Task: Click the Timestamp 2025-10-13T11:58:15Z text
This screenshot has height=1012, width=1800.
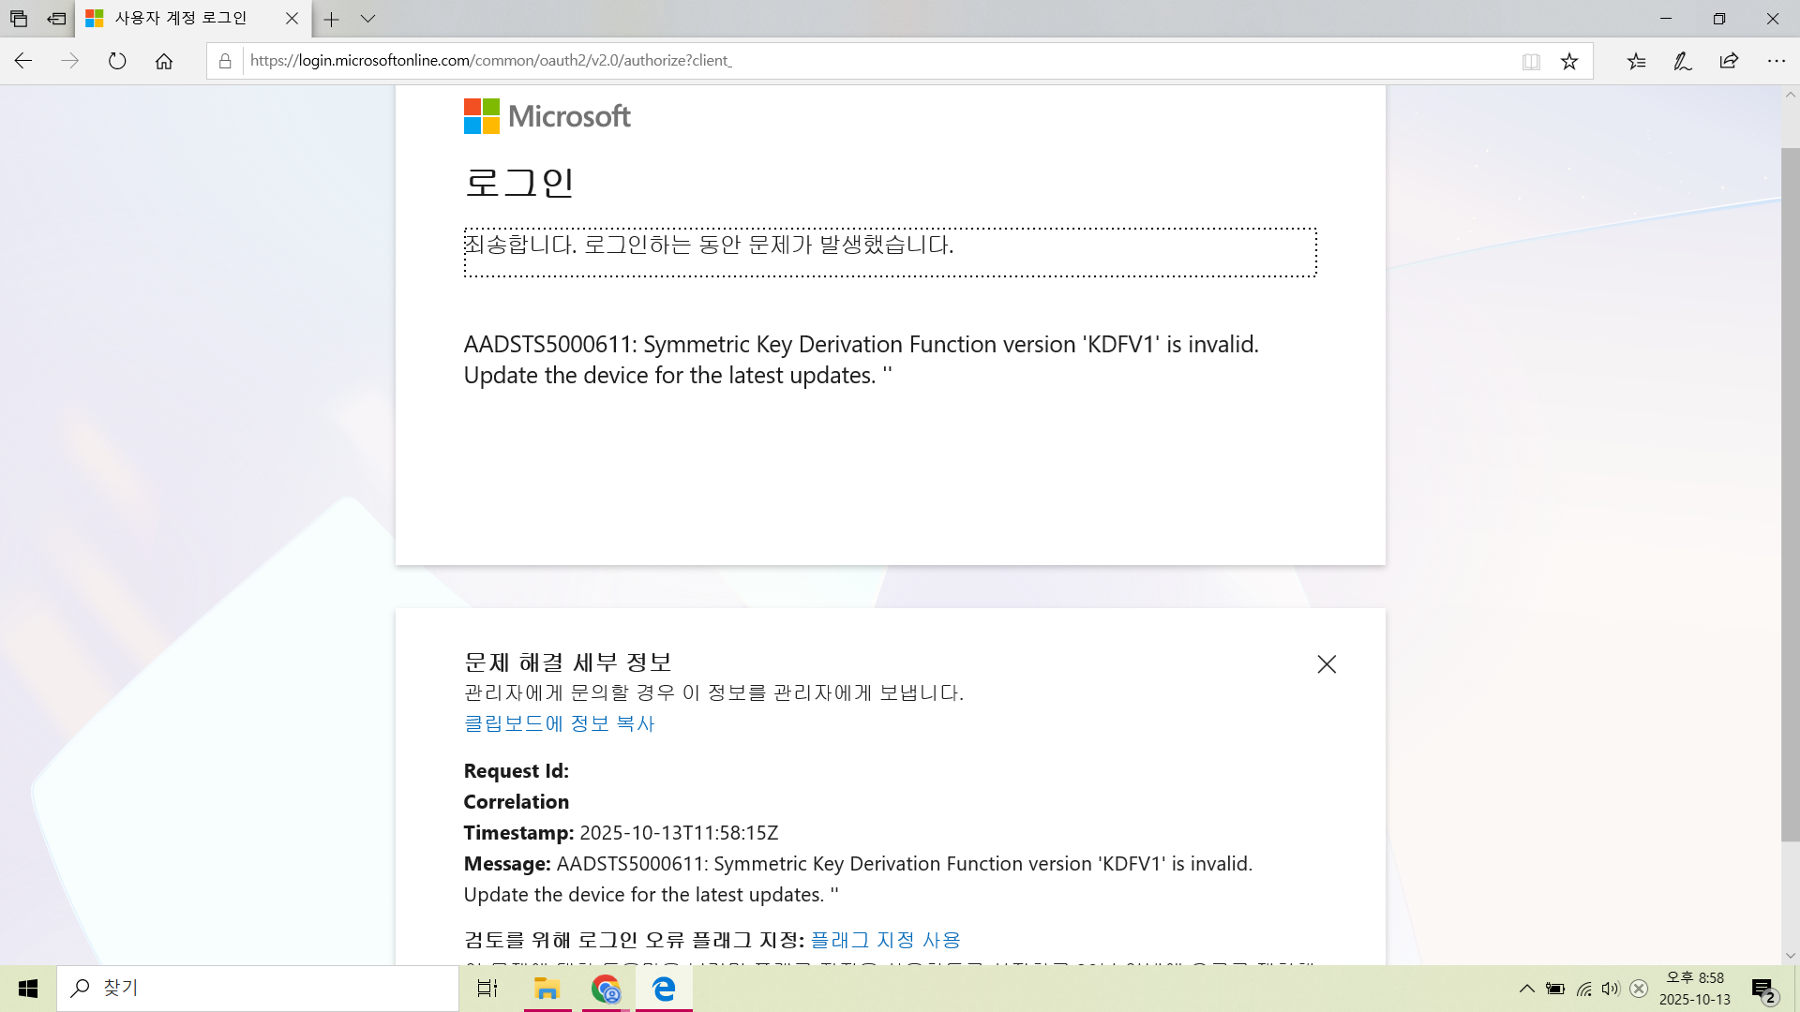Action: coord(621,833)
